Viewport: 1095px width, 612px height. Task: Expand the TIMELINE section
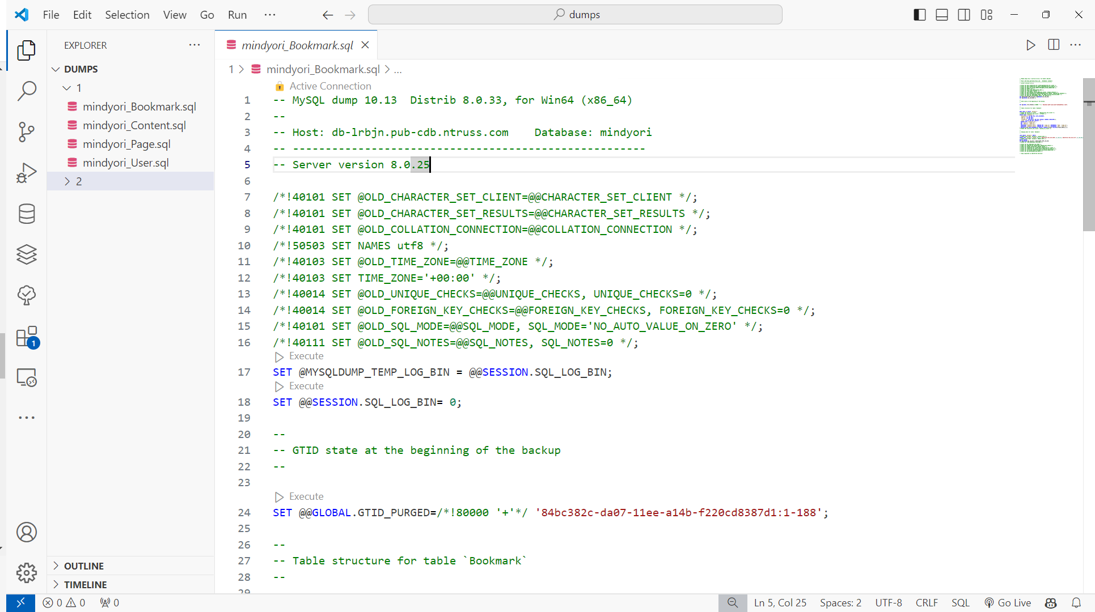tap(85, 585)
